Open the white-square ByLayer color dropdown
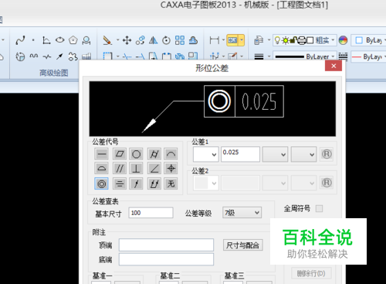The height and width of the screenshot is (284, 386). (369, 40)
